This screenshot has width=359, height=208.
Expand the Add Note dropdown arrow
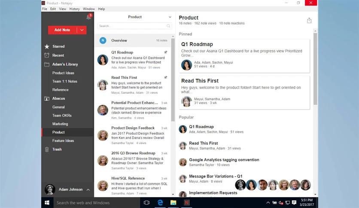pos(82,30)
